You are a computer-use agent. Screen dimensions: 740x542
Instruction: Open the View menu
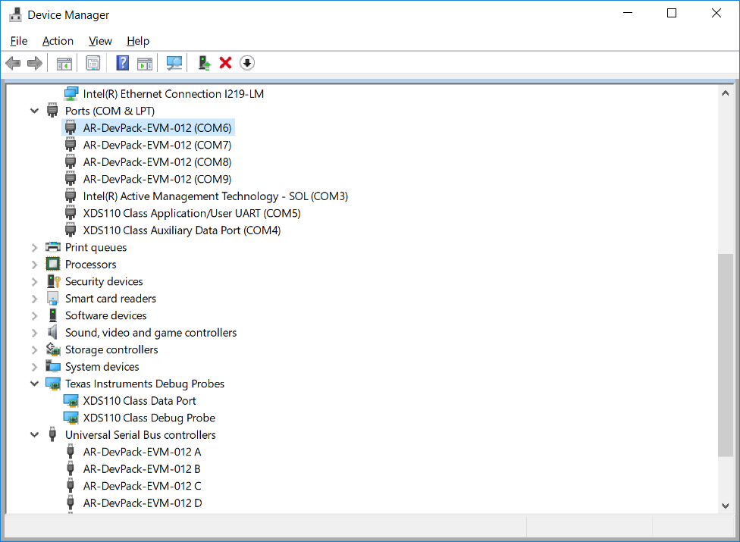[100, 41]
